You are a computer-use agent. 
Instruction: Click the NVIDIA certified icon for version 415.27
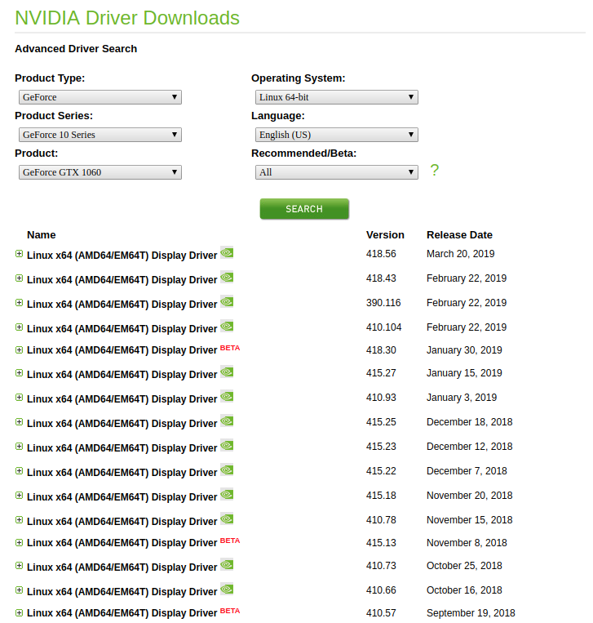(x=227, y=372)
